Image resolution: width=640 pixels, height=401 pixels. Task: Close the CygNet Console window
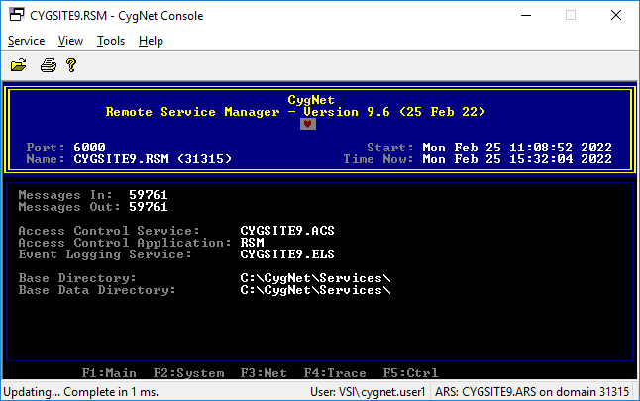(x=616, y=15)
